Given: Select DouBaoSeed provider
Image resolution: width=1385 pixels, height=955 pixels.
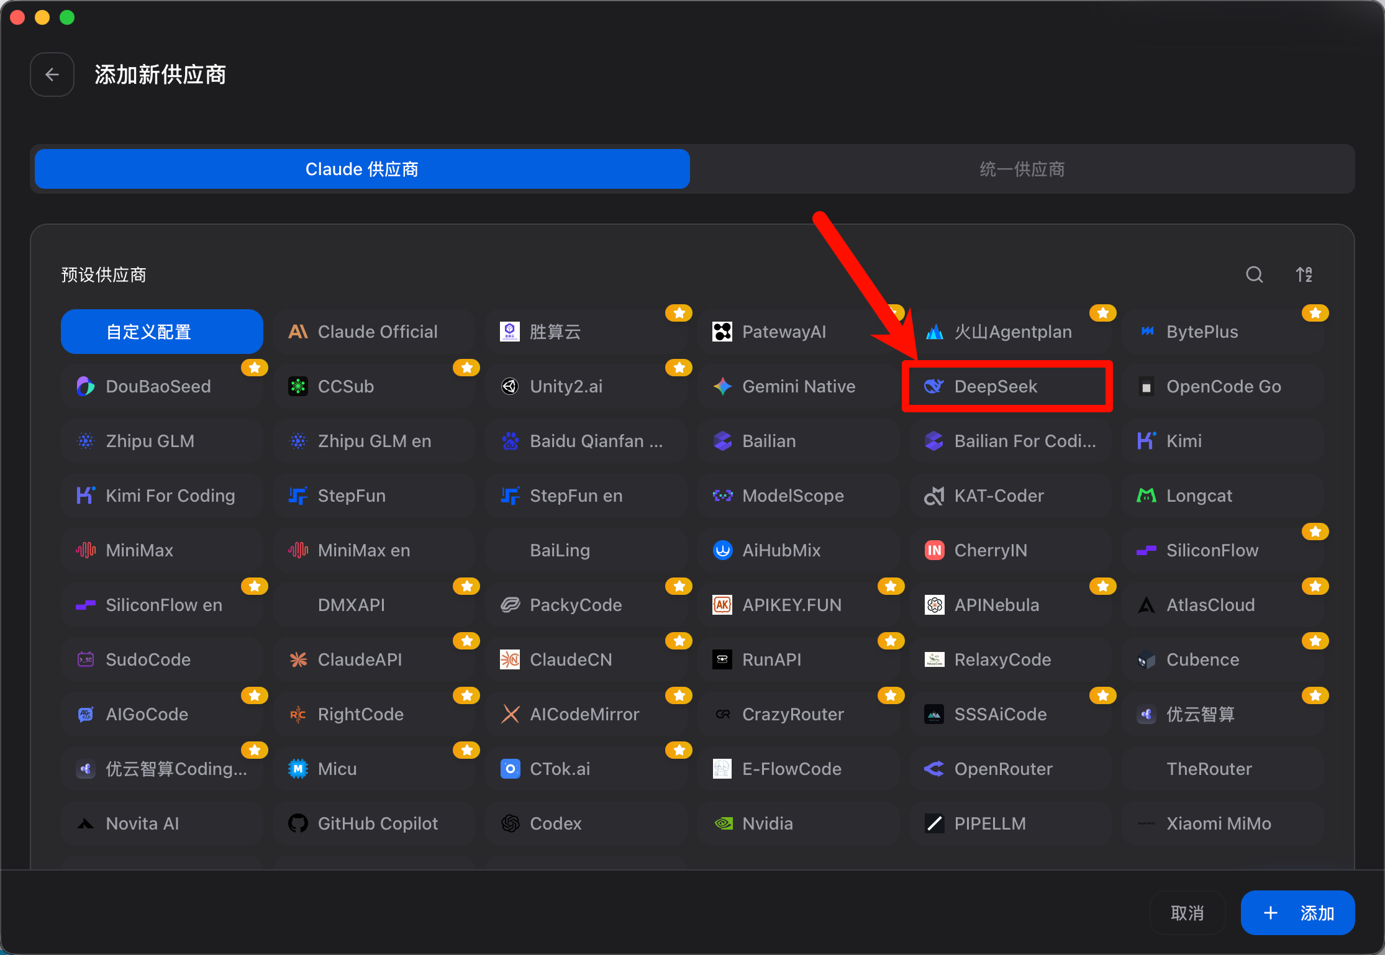Looking at the screenshot, I should point(161,386).
